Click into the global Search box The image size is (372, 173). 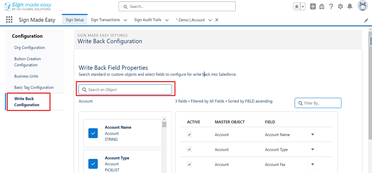pyautogui.click(x=177, y=7)
